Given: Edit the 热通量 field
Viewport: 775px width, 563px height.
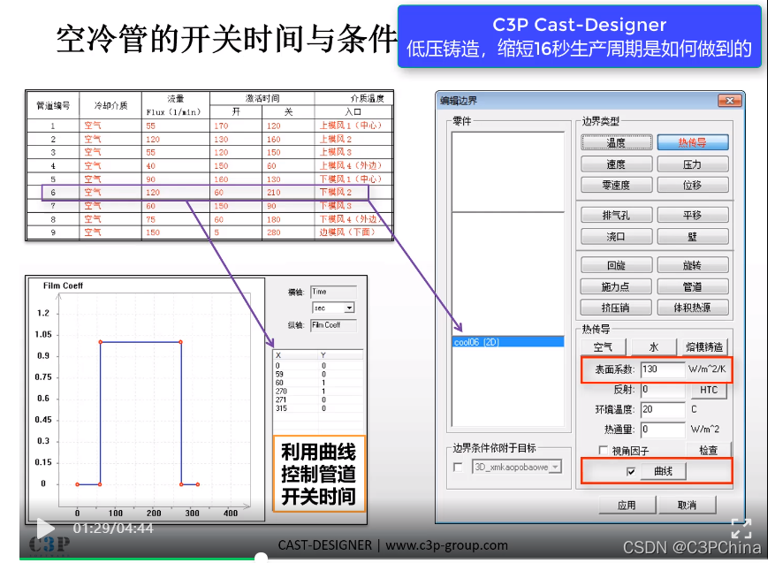Looking at the screenshot, I should pyautogui.click(x=662, y=429).
